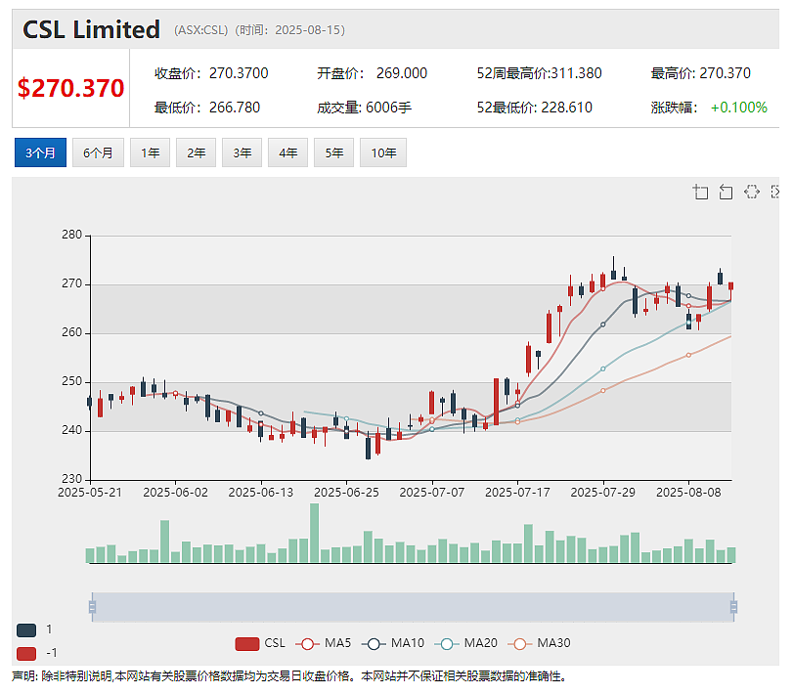Click the middle of the data zoom bar

pos(413,607)
